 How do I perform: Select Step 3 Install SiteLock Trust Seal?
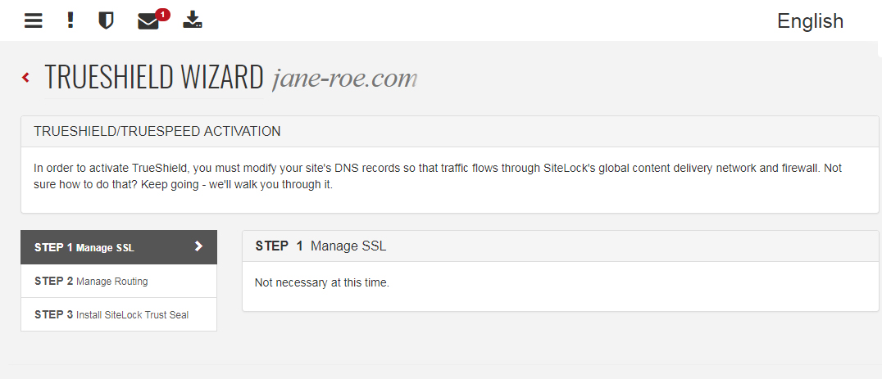[x=119, y=314]
